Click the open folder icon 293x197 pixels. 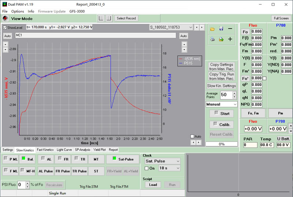click(x=212, y=29)
